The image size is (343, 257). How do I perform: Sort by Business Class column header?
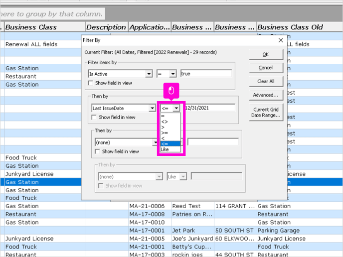coord(45,27)
